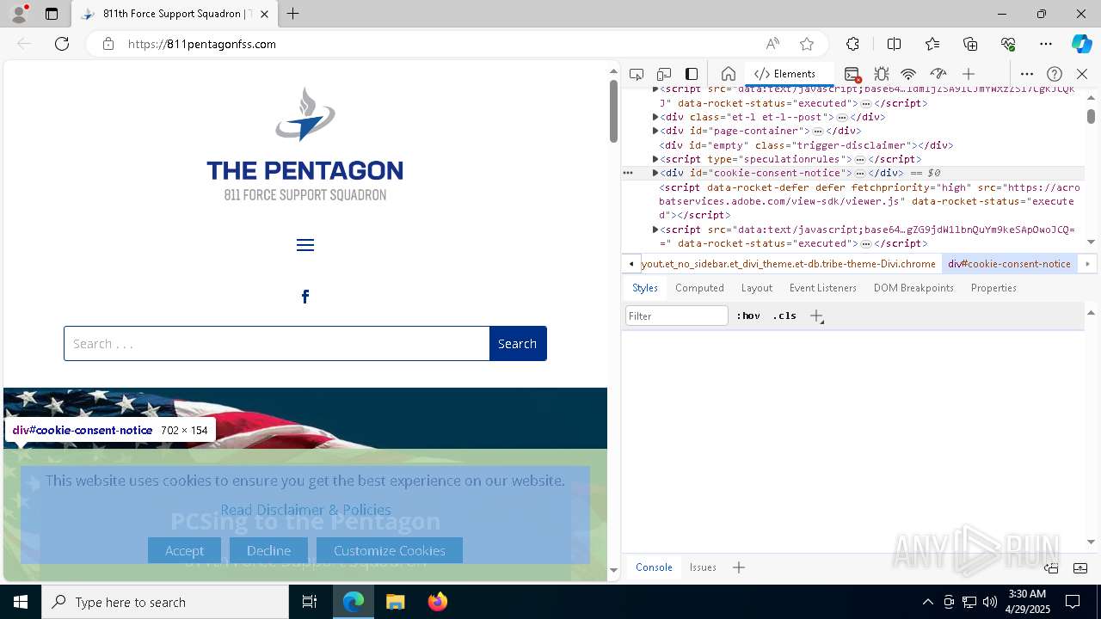The image size is (1101, 619).
Task: Add a tool to the drawer
Action: point(739,567)
